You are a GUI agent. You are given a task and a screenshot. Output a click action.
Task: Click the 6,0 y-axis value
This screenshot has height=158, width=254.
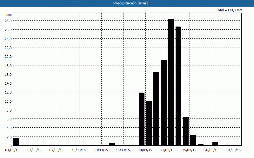[x=9, y=119]
